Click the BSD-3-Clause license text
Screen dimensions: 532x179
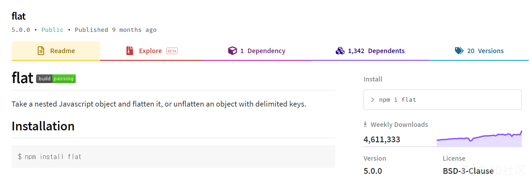tap(468, 171)
